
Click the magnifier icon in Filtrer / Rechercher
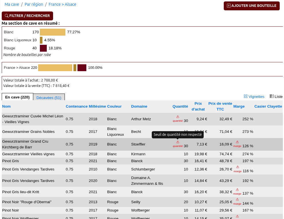click(x=7, y=16)
